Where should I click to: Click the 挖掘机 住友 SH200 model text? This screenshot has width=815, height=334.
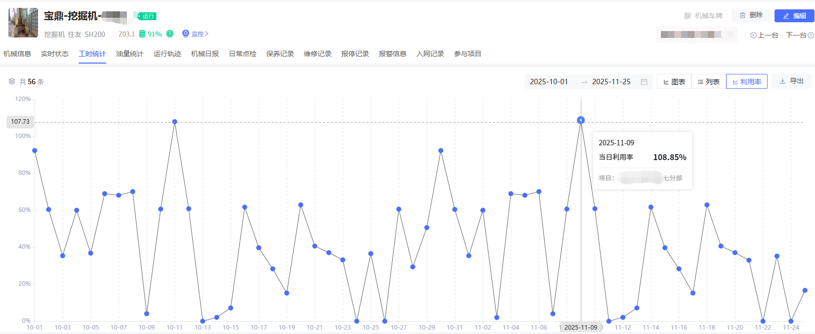[75, 34]
